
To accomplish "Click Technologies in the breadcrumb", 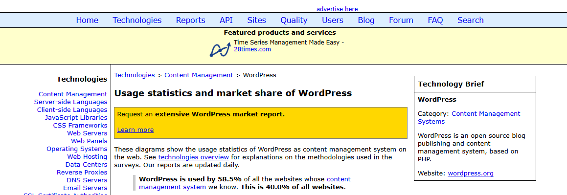I will click(x=135, y=75).
